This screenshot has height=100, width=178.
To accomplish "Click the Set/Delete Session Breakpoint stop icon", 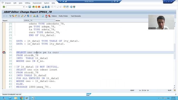I will pyautogui.click(x=46, y=16).
